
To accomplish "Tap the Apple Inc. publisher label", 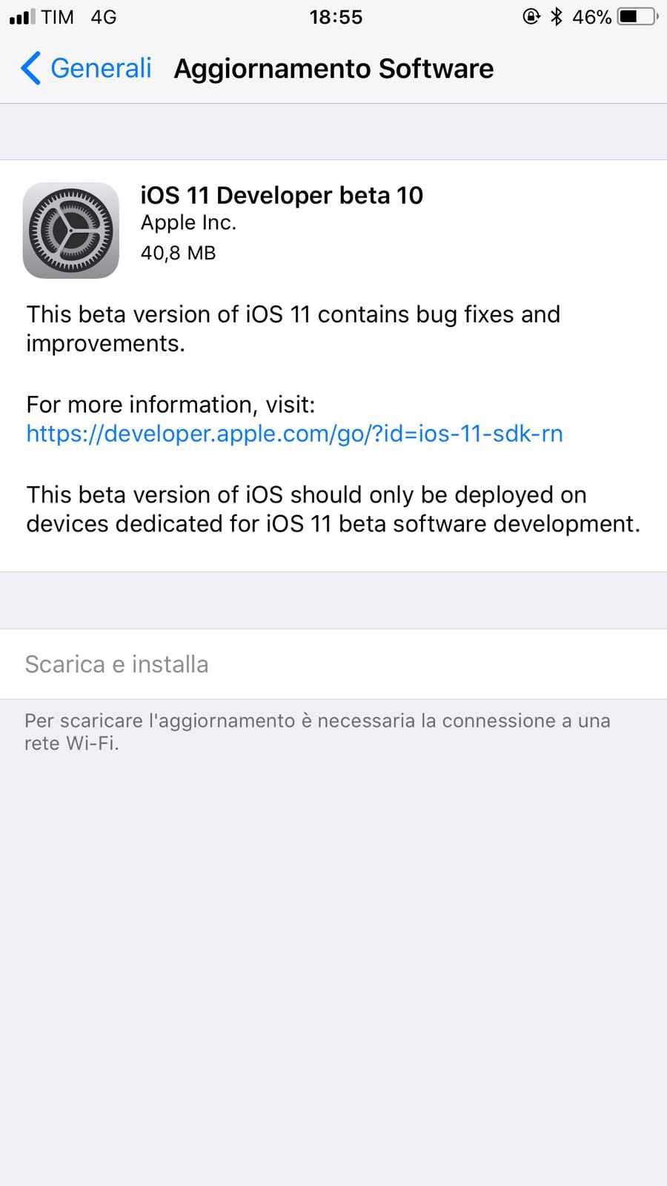I will click(188, 223).
